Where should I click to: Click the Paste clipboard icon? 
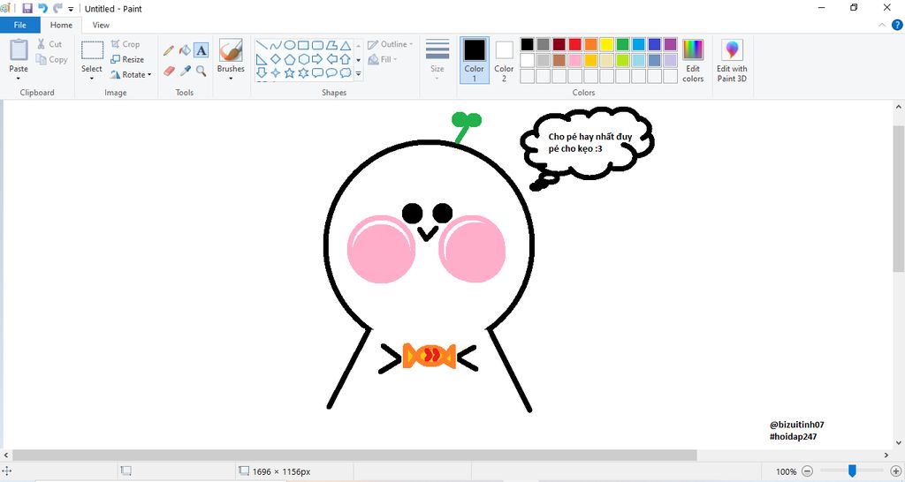(19, 50)
